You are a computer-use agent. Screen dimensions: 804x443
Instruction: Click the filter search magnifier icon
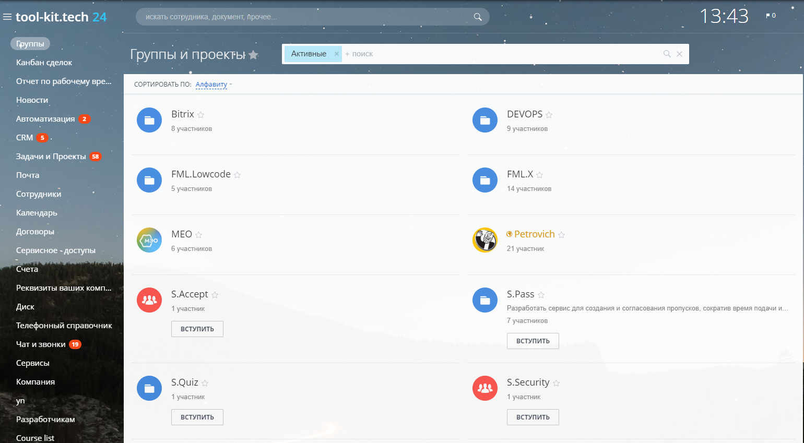(667, 54)
